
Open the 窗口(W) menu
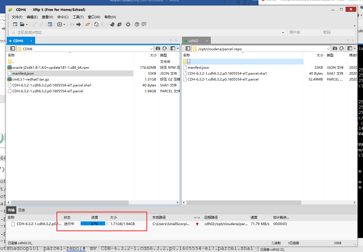pyautogui.click(x=94, y=17)
